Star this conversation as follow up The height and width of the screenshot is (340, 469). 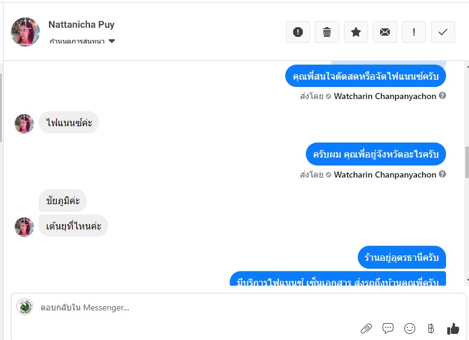(x=355, y=32)
